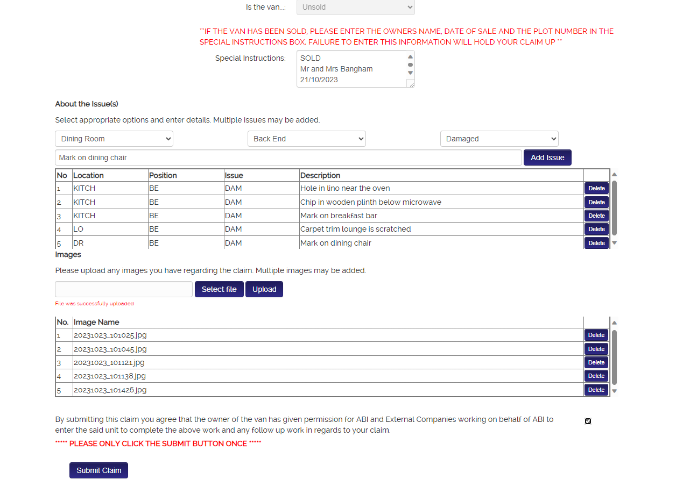Screen dimensions: 683x487
Task: Open the Damaged issue type dropdown
Action: (x=499, y=139)
